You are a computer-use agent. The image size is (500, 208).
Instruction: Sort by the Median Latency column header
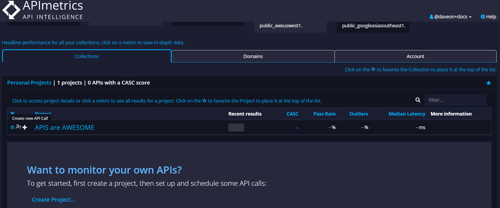point(407,114)
